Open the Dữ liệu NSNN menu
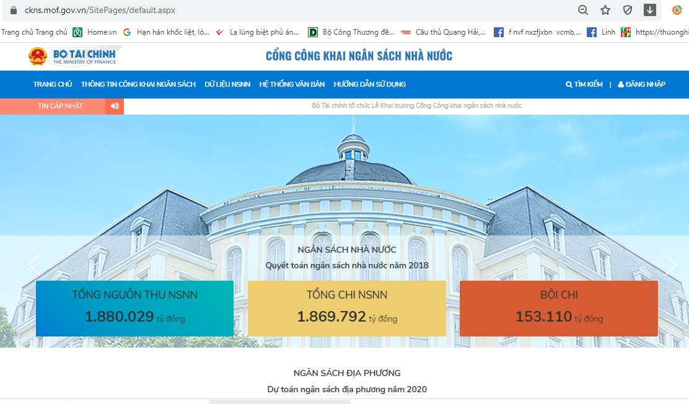 click(227, 84)
